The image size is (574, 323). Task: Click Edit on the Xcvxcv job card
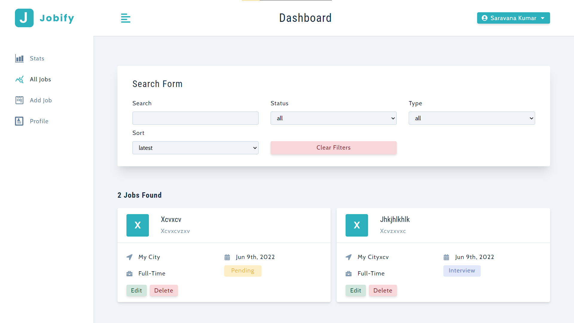(136, 290)
